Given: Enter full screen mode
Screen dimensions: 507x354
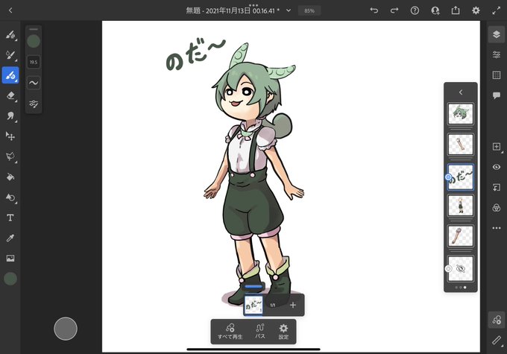Looking at the screenshot, I should pos(496,10).
